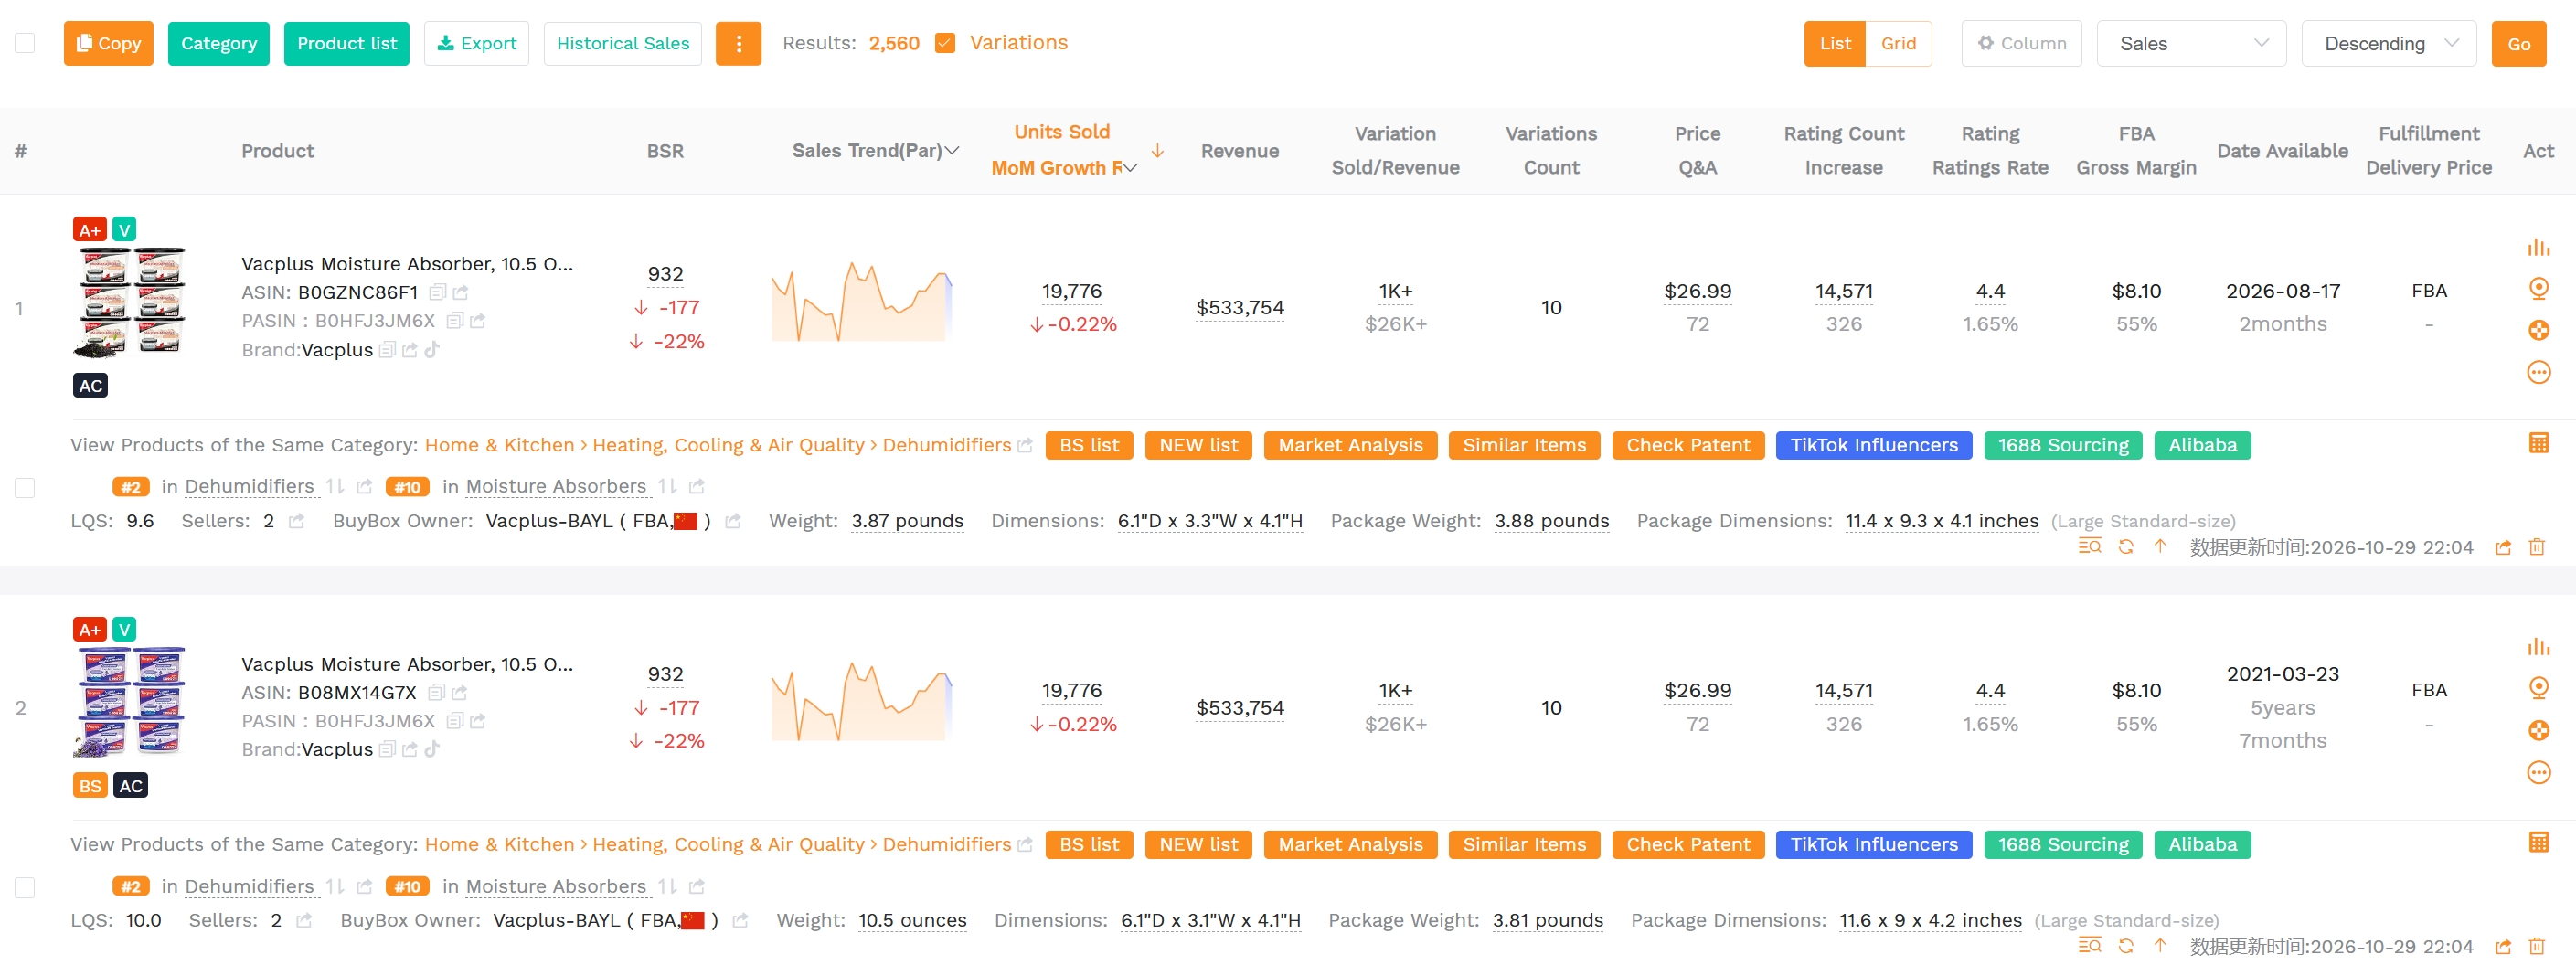Toggle the select-all checkbox
The image size is (2576, 965).
[x=25, y=43]
